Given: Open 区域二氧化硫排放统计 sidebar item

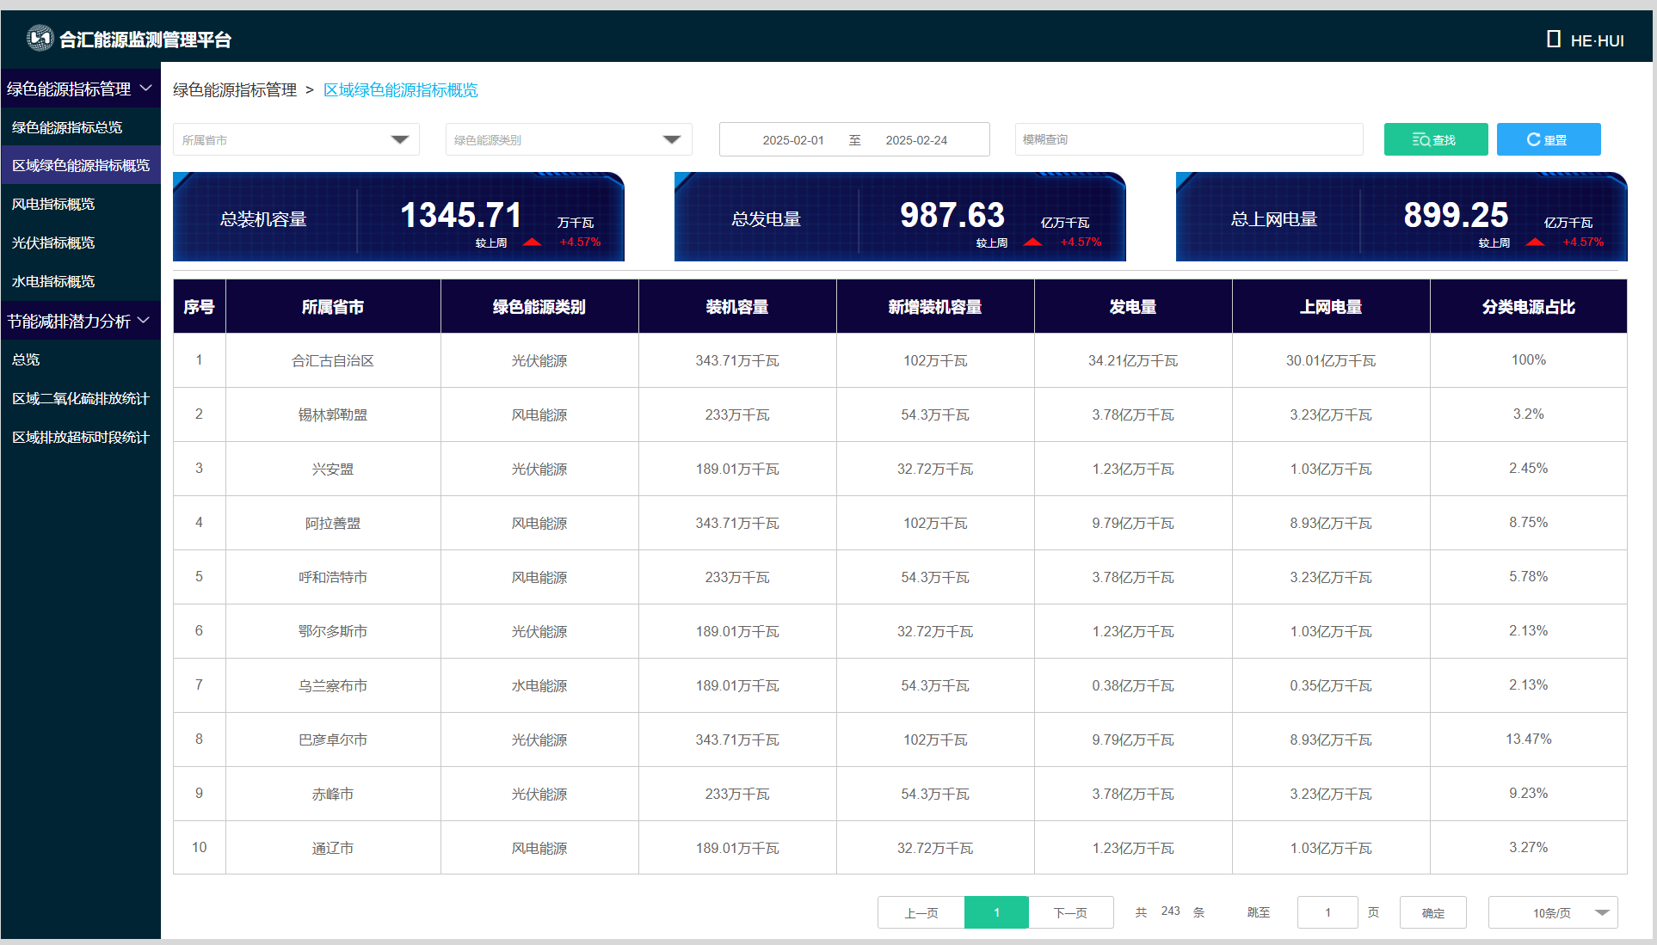Looking at the screenshot, I should pyautogui.click(x=80, y=399).
